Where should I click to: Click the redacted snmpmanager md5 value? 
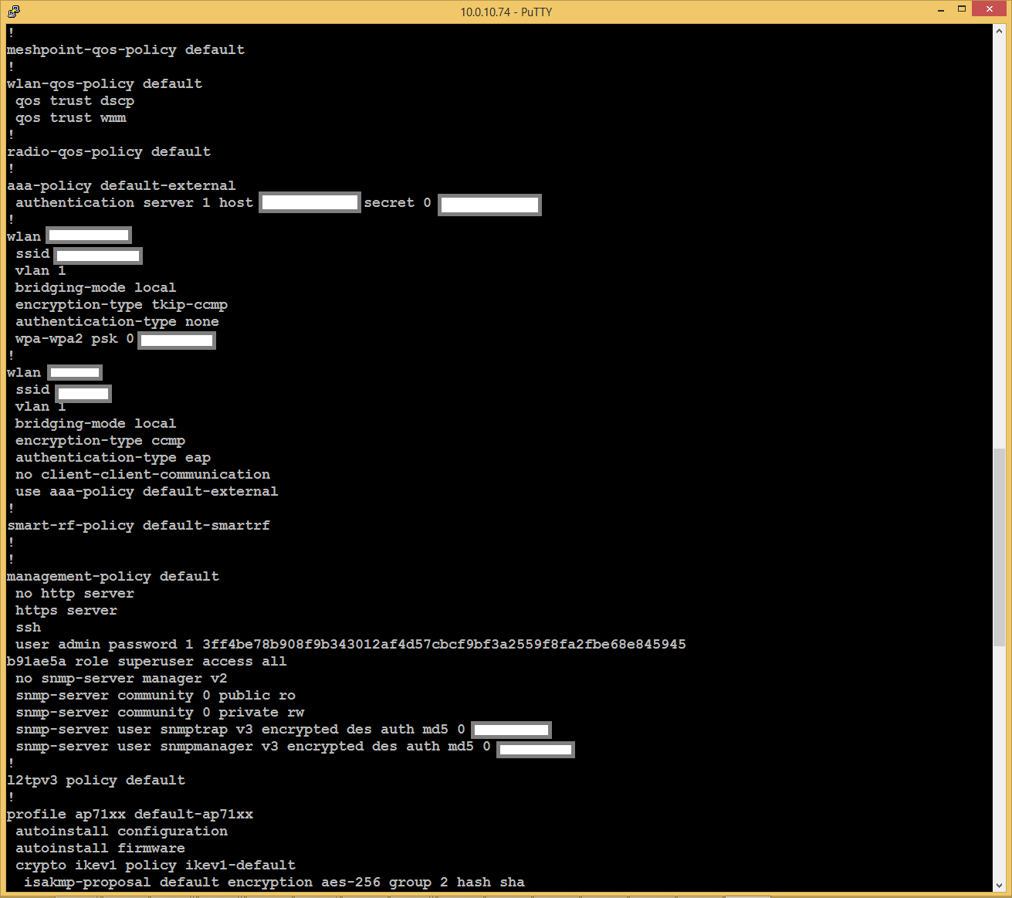[536, 749]
